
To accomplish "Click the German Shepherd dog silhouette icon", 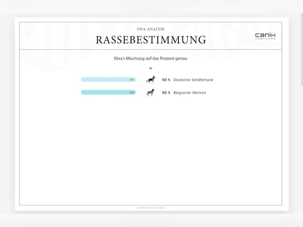I will click(x=151, y=80).
